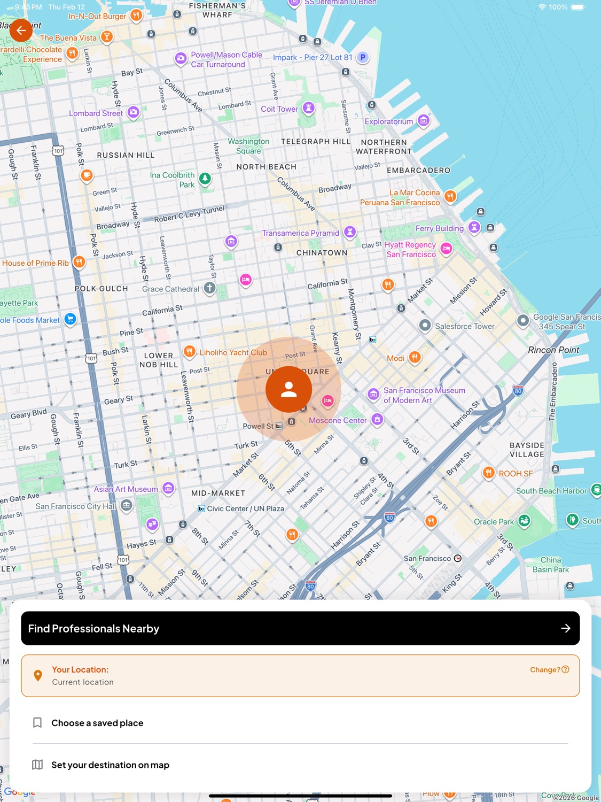Image resolution: width=601 pixels, height=802 pixels.
Task: Open House of Prime Rib pin
Action: 79,262
